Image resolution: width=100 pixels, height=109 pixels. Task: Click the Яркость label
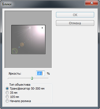15,73
